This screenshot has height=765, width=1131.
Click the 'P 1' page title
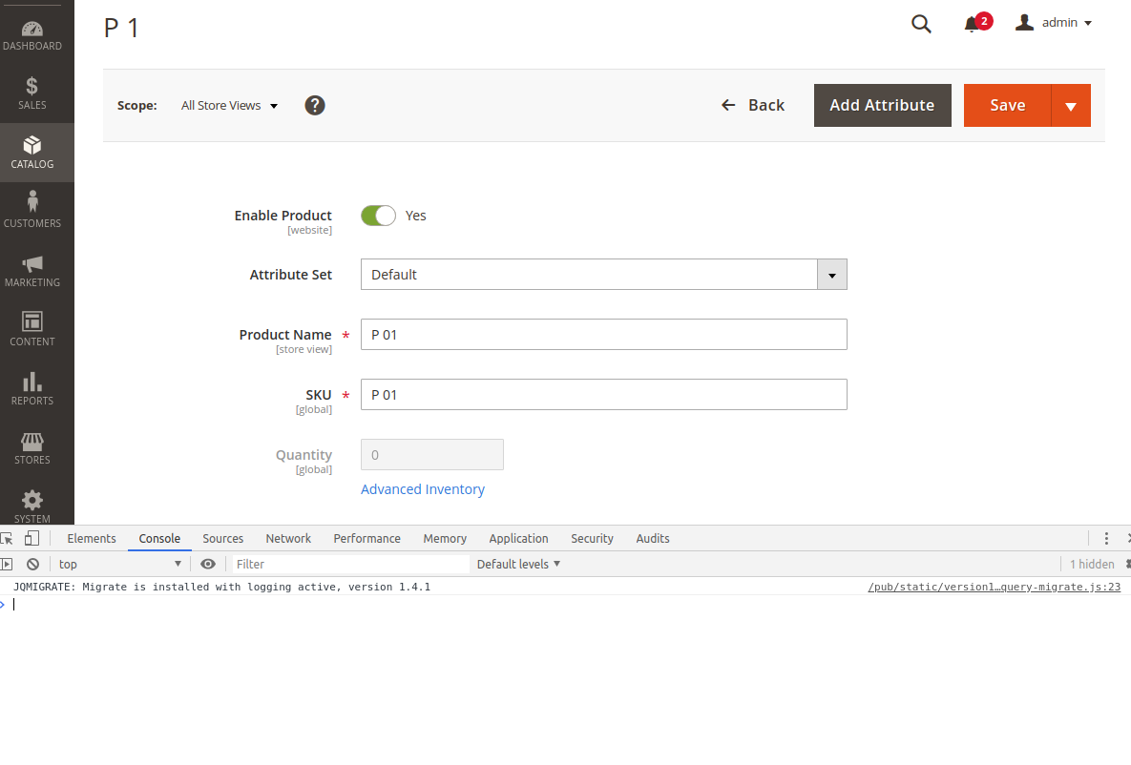(x=121, y=28)
